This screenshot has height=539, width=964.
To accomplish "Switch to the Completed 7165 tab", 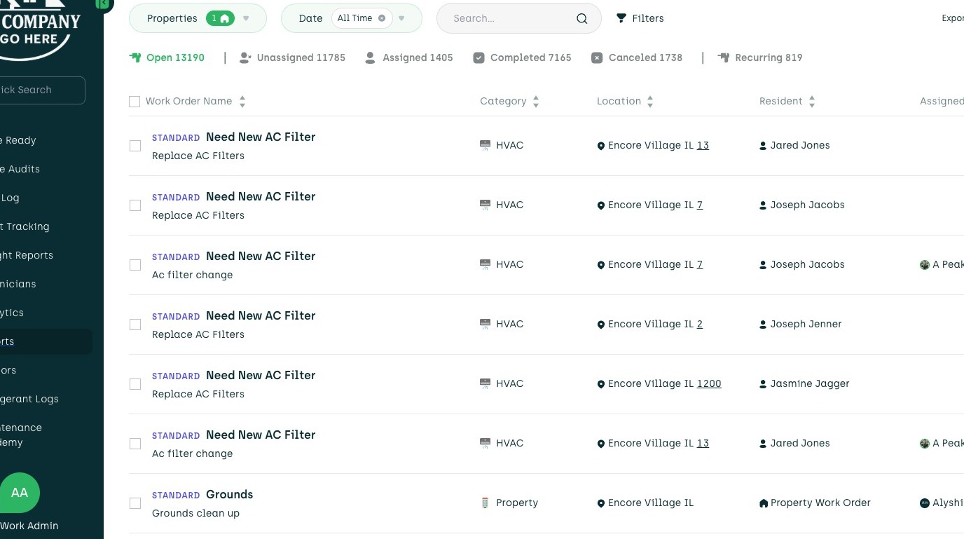I will [522, 57].
